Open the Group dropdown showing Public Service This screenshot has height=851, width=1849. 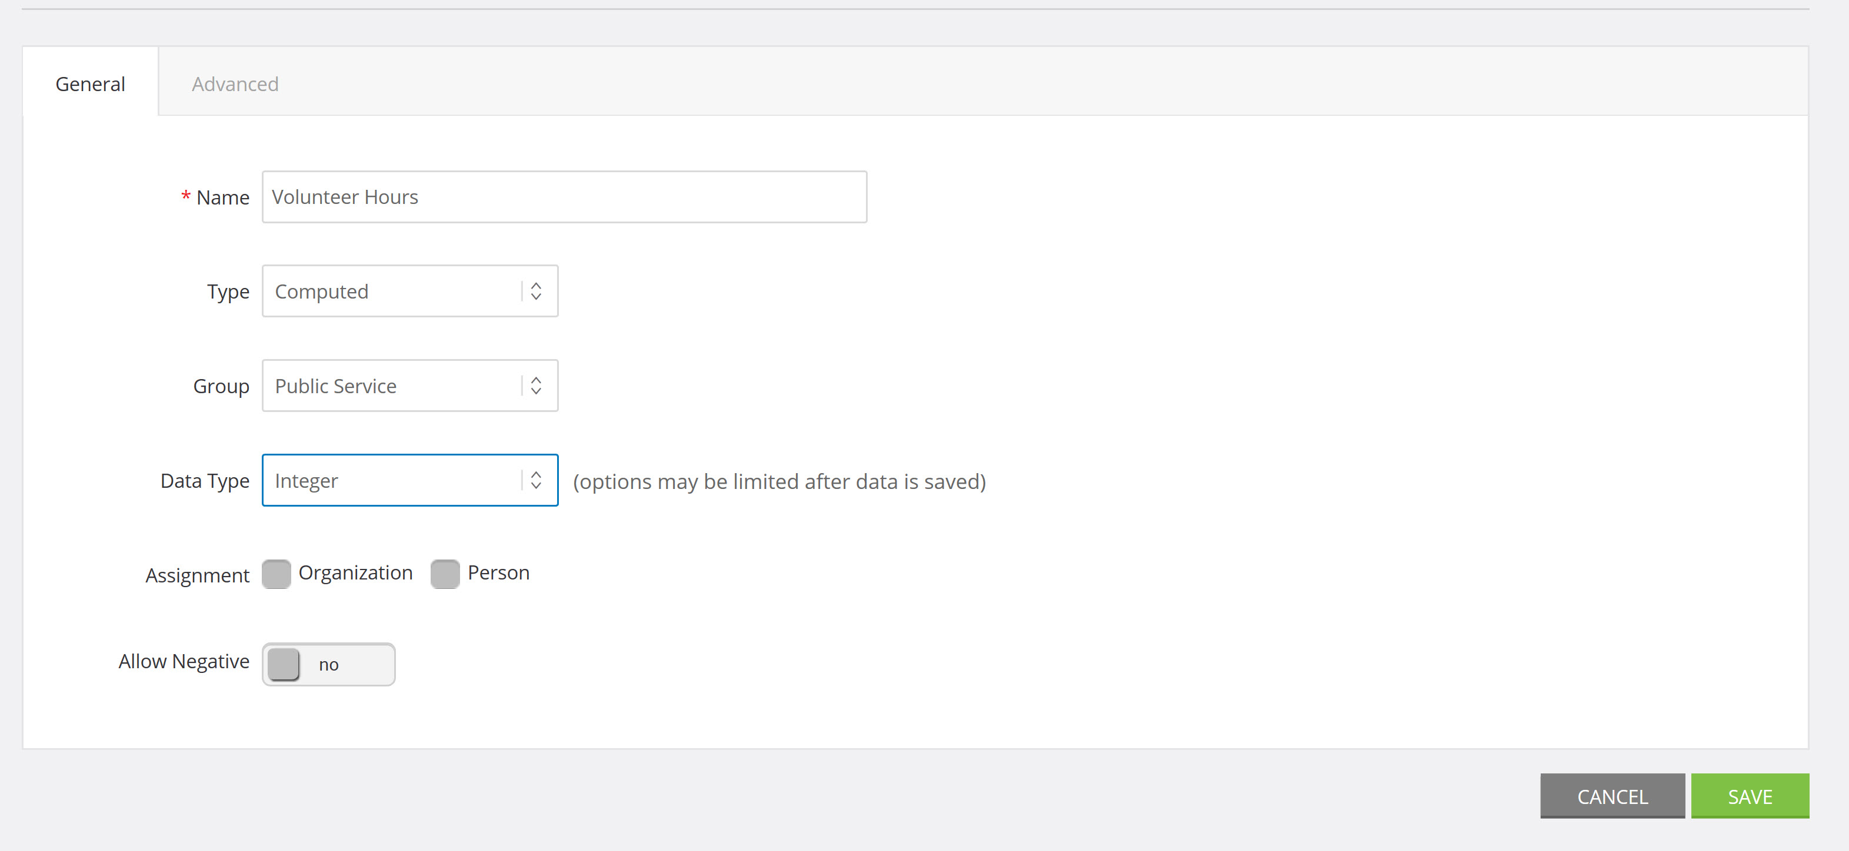(x=410, y=386)
